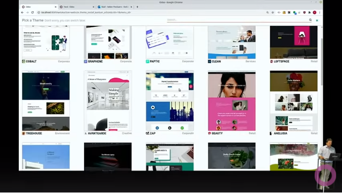Choose the Treehouse environment theme

click(x=46, y=101)
